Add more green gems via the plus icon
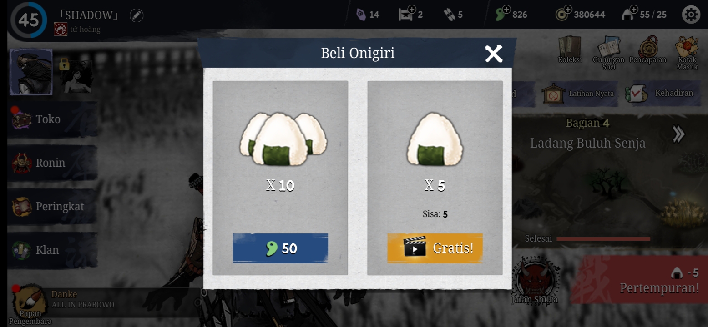The height and width of the screenshot is (327, 708). [x=506, y=10]
